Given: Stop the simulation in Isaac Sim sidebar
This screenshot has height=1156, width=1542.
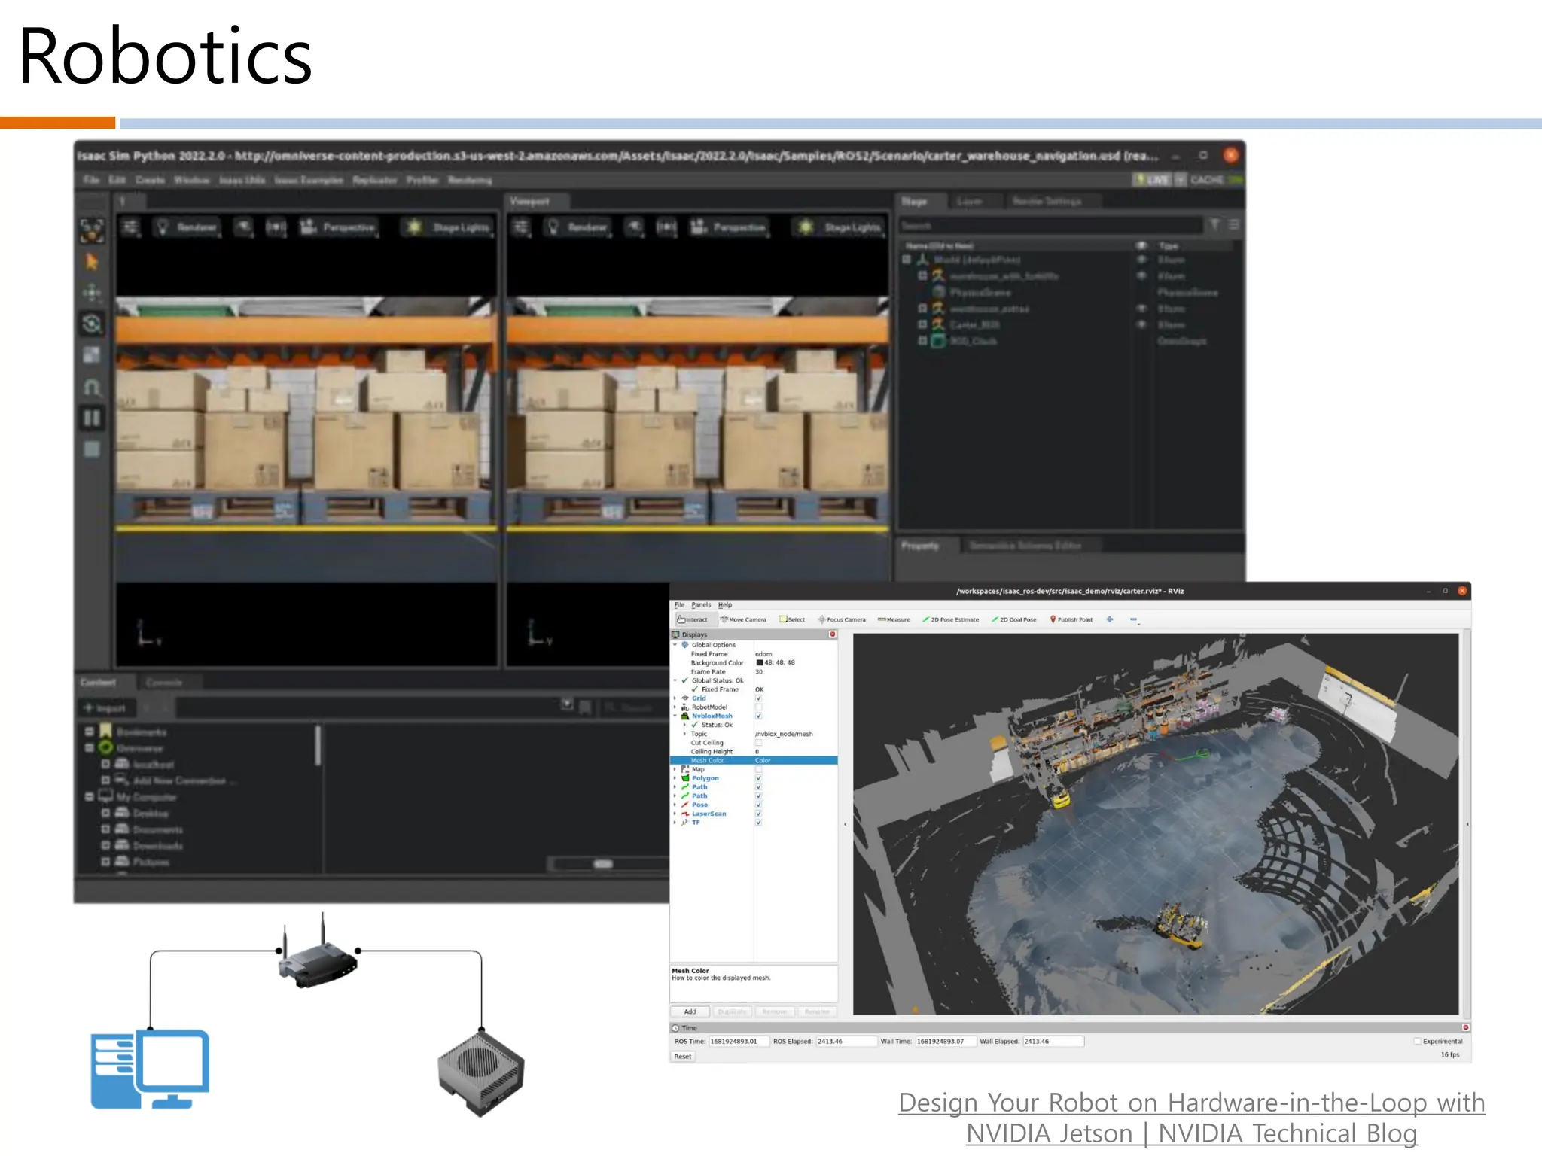Looking at the screenshot, I should [92, 449].
